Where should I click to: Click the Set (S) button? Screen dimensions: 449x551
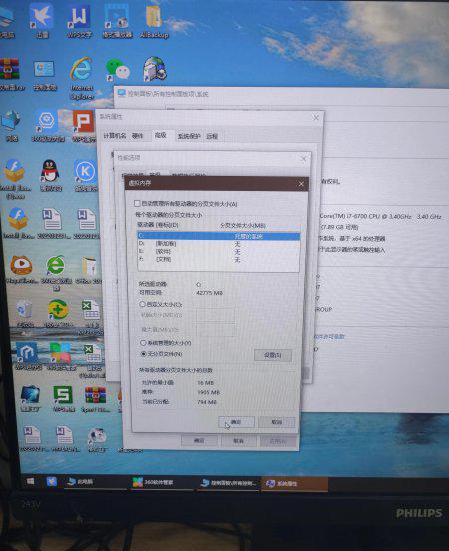(273, 355)
